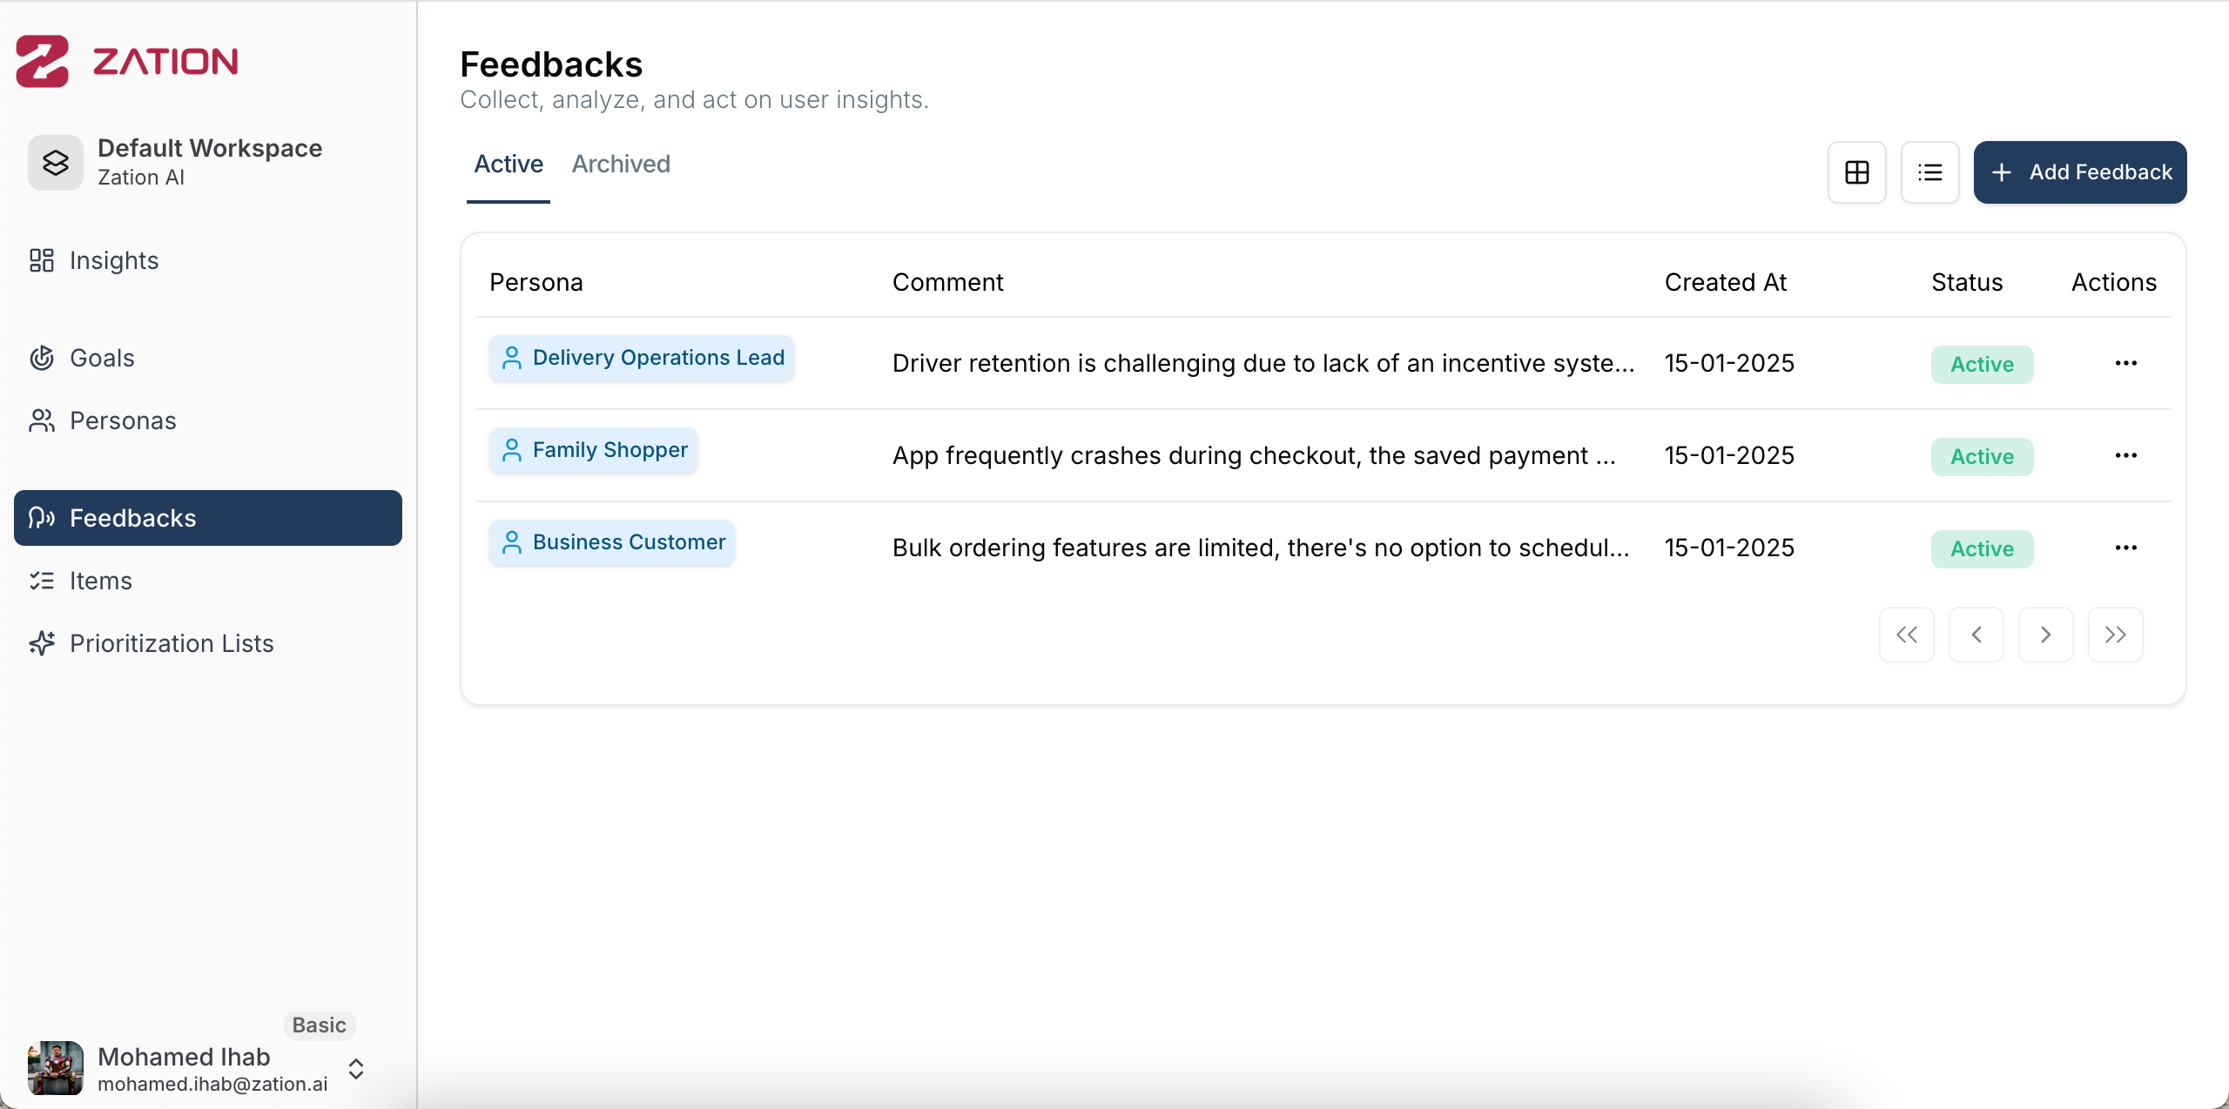Image resolution: width=2229 pixels, height=1109 pixels.
Task: Expand the user account switcher chevron
Action: [356, 1069]
